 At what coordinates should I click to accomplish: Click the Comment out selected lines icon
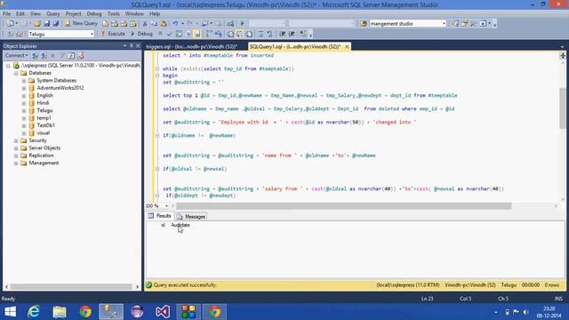point(260,34)
